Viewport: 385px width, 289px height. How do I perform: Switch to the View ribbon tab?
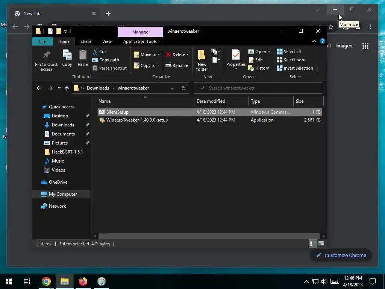107,41
